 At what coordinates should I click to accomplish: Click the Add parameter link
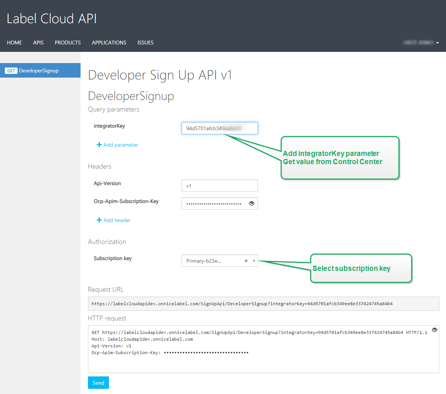(120, 145)
